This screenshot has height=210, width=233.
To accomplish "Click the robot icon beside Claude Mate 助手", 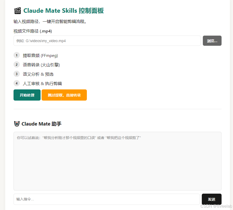I will coord(17,124).
